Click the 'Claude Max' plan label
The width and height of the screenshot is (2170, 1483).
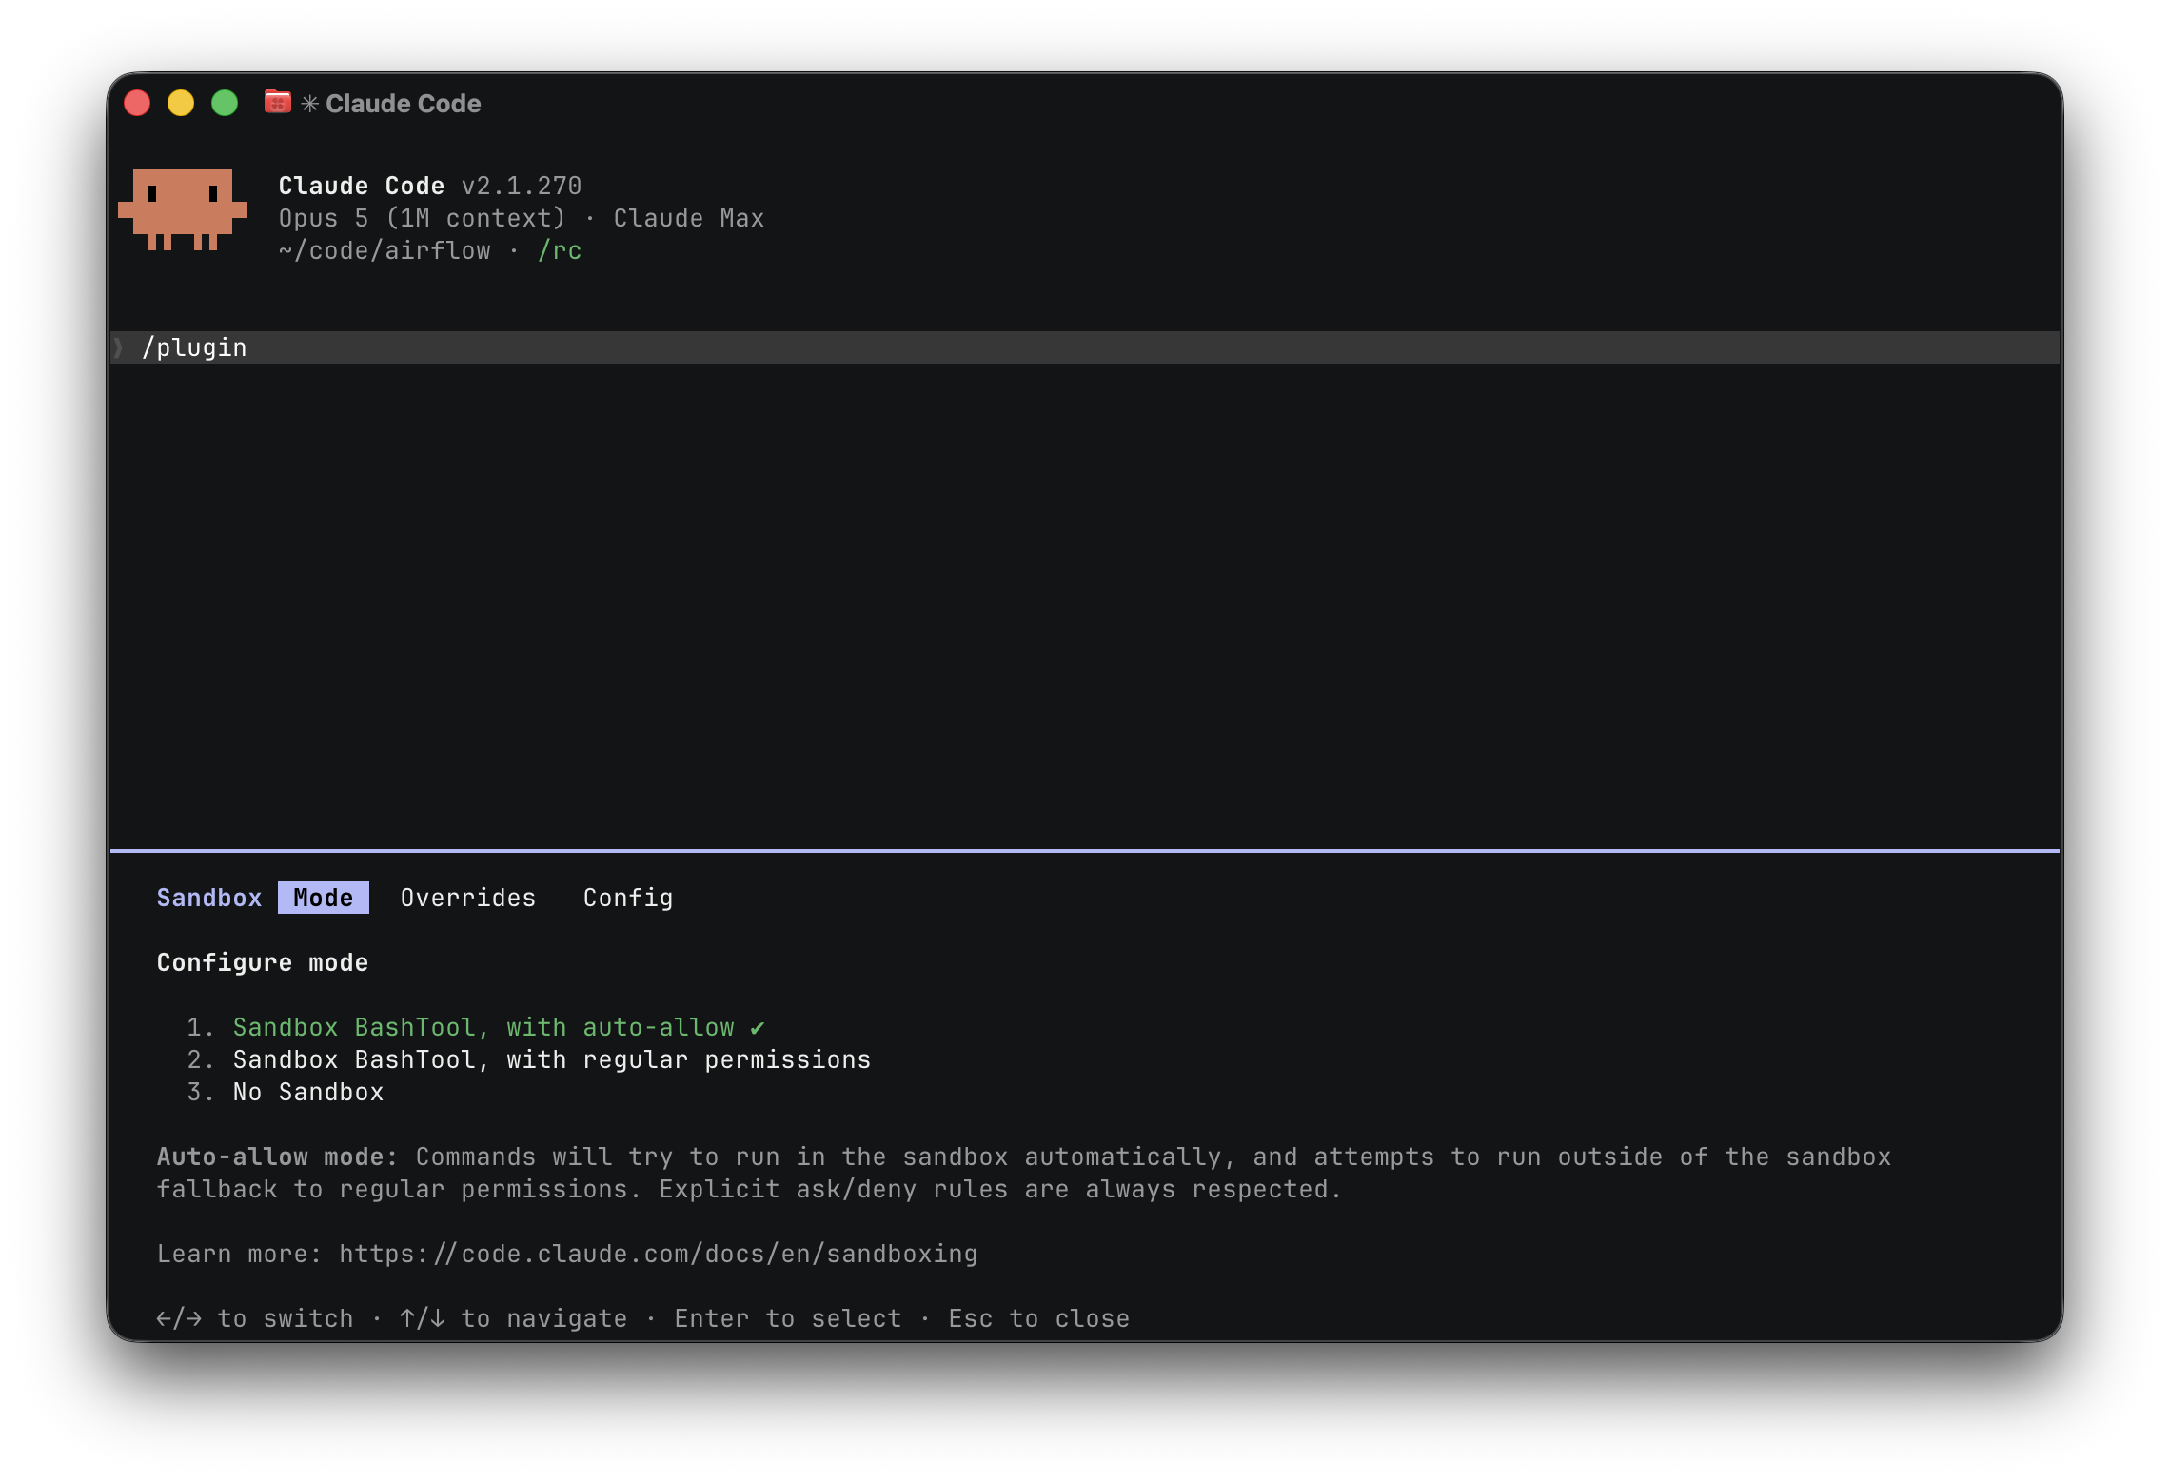[689, 218]
